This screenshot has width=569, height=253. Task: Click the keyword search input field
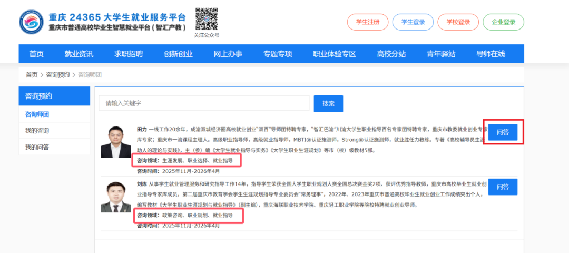coord(204,103)
